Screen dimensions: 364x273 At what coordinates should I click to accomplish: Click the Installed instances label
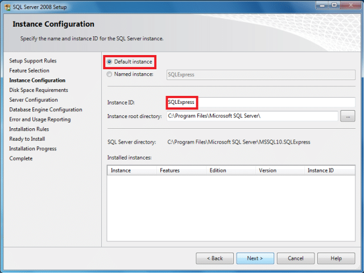click(x=129, y=158)
